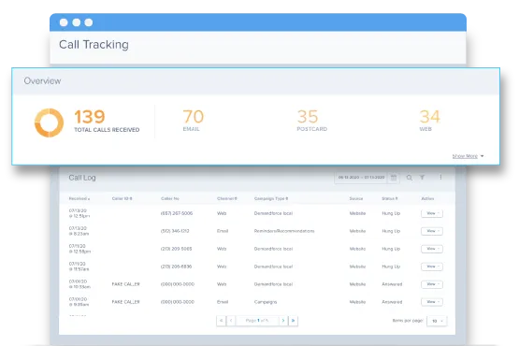Open View dropdown for 07/01/20 10:33am call
This screenshot has height=346, width=519.
(x=432, y=284)
